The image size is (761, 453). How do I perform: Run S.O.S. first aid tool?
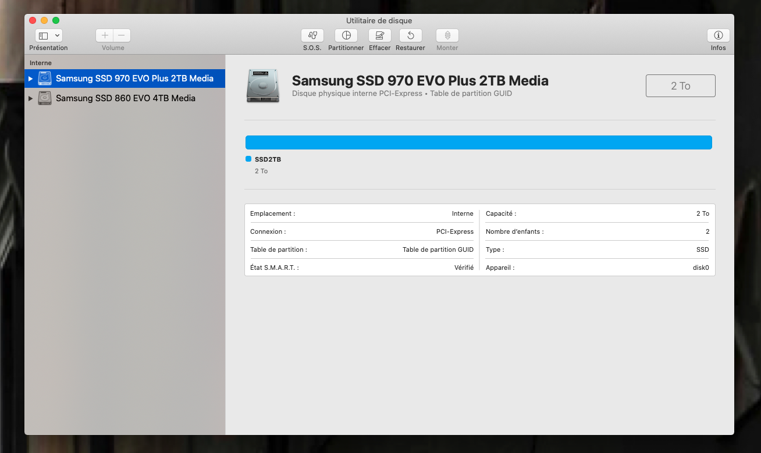point(312,35)
